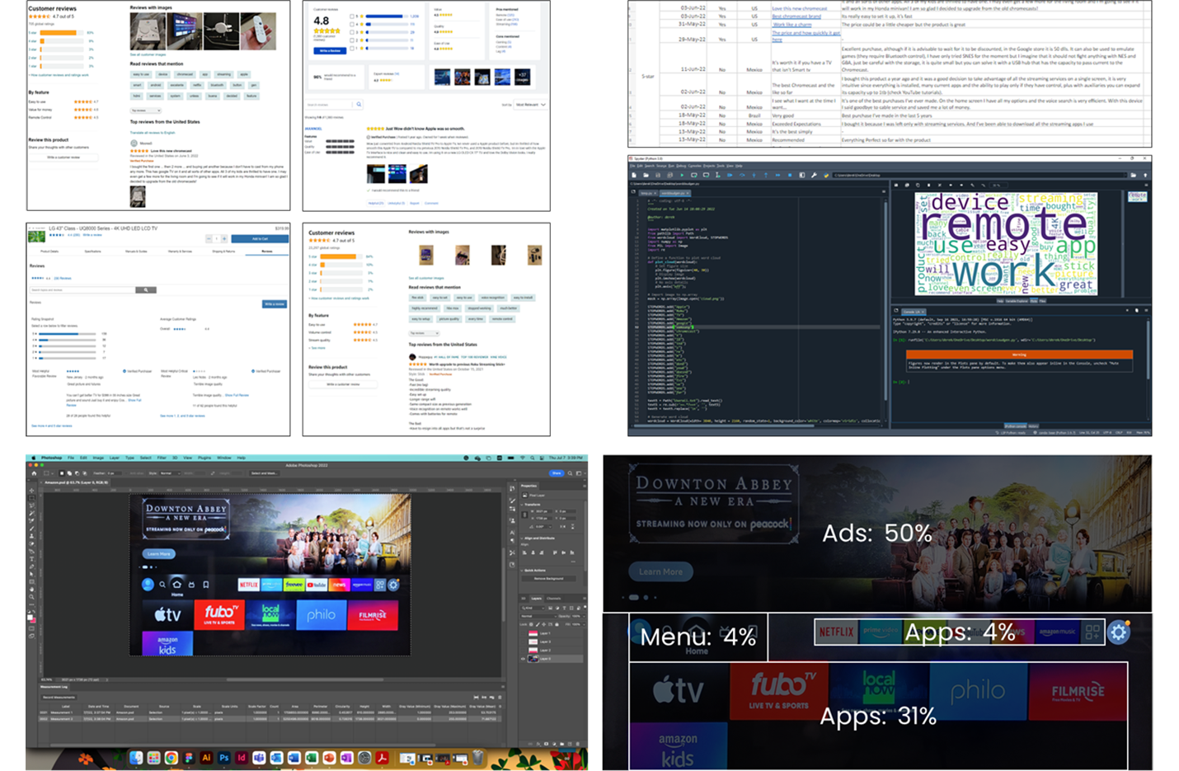Select the Zoom tool in Photoshop toolbar
This screenshot has height=771, width=1179.
click(x=31, y=597)
